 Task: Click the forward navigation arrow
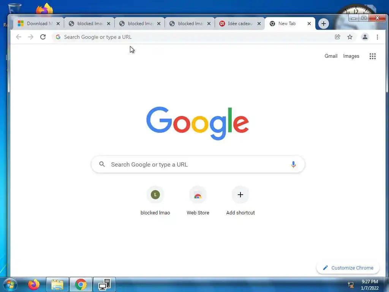31,37
